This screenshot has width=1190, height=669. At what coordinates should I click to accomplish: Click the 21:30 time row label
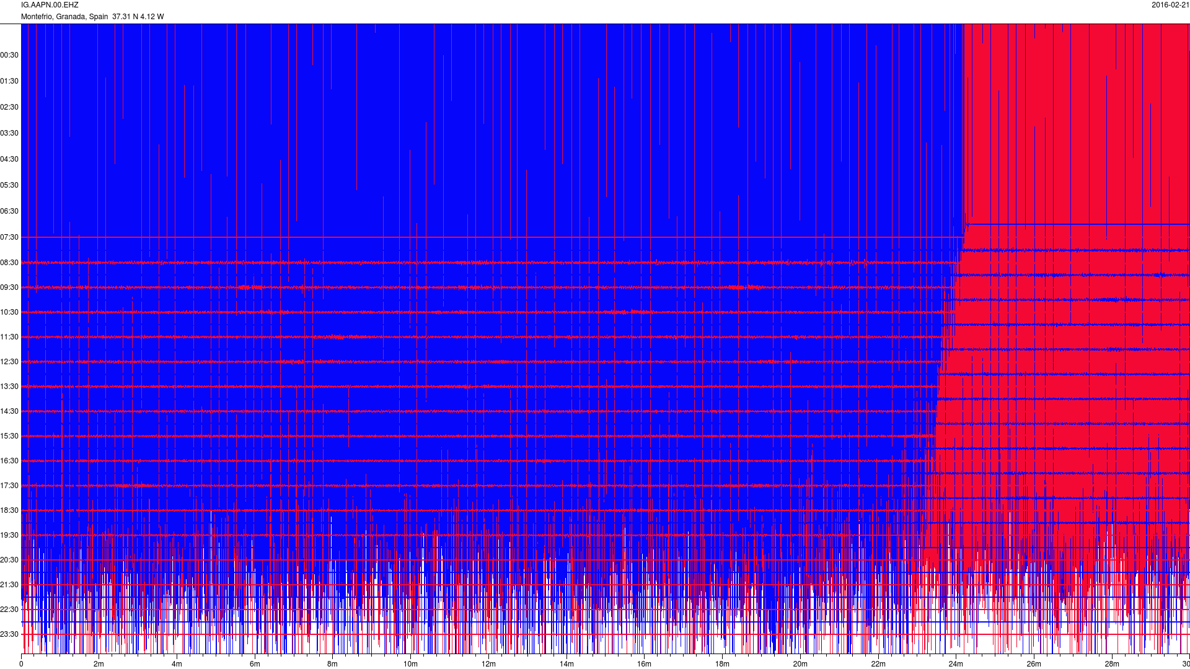pos(9,585)
